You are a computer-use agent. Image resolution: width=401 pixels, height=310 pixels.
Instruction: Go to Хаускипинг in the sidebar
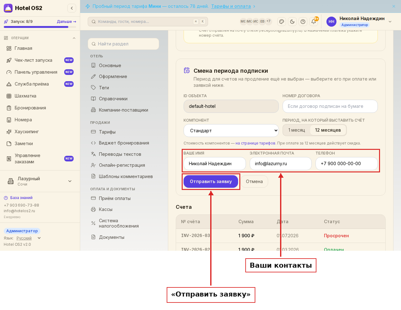click(40, 132)
